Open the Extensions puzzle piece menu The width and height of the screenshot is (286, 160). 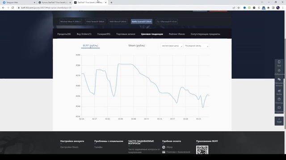[268, 8]
